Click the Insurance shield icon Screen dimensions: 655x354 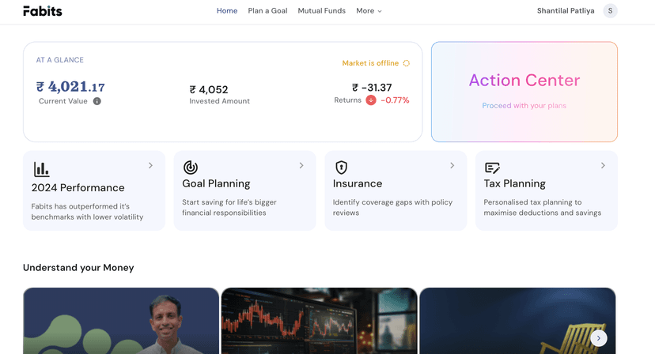tap(342, 168)
